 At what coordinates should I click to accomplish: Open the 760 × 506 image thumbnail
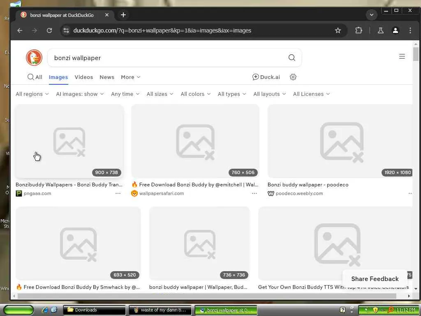[195, 141]
